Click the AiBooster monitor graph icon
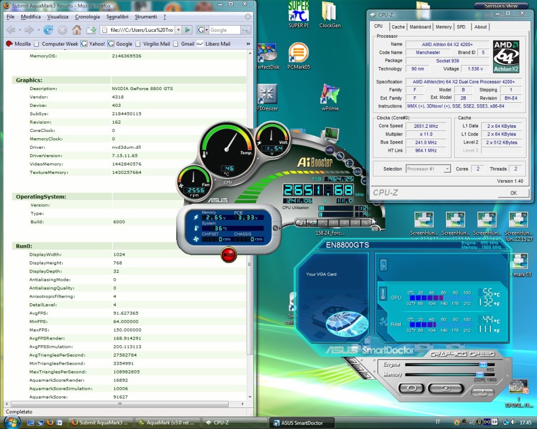This screenshot has height=429, width=537. click(x=331, y=135)
